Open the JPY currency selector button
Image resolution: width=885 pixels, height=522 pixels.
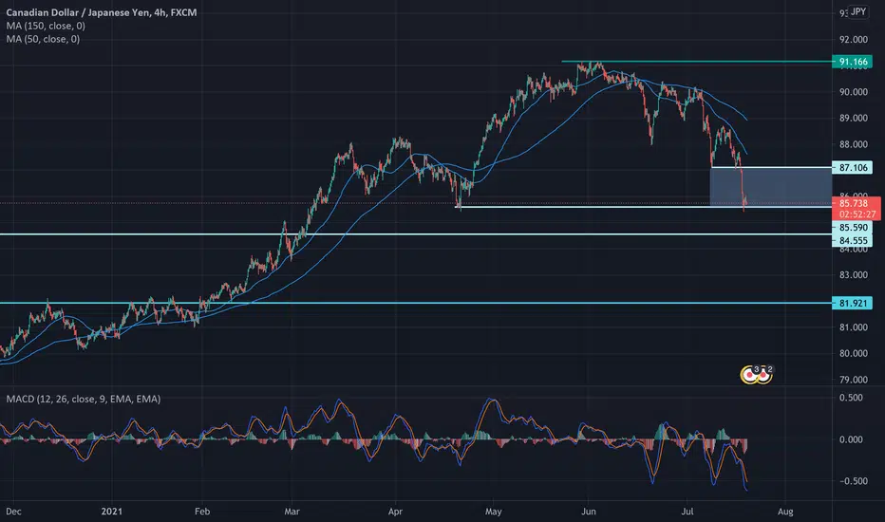[857, 11]
